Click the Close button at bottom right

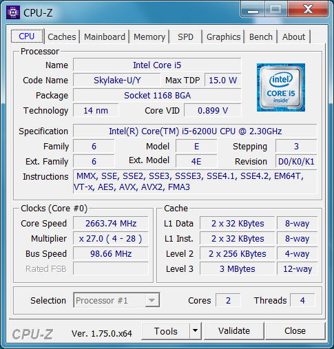coord(295,331)
